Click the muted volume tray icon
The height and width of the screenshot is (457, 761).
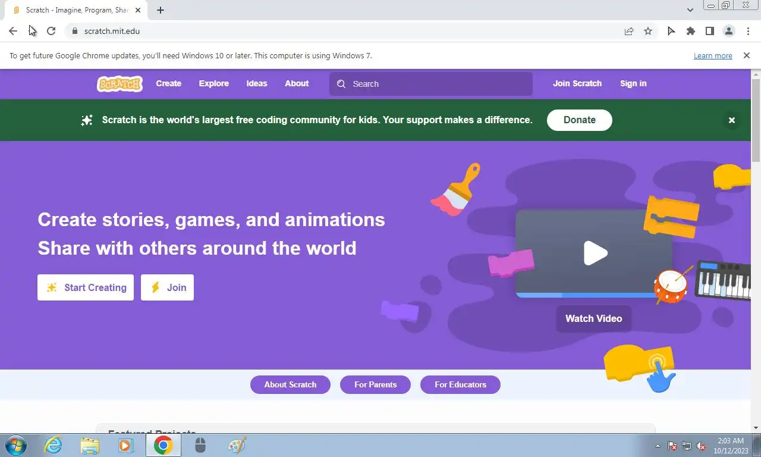pyautogui.click(x=701, y=446)
